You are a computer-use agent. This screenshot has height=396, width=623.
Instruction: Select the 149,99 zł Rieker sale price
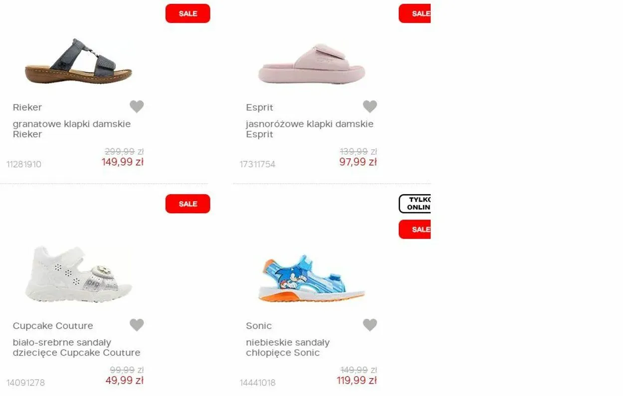[123, 162]
